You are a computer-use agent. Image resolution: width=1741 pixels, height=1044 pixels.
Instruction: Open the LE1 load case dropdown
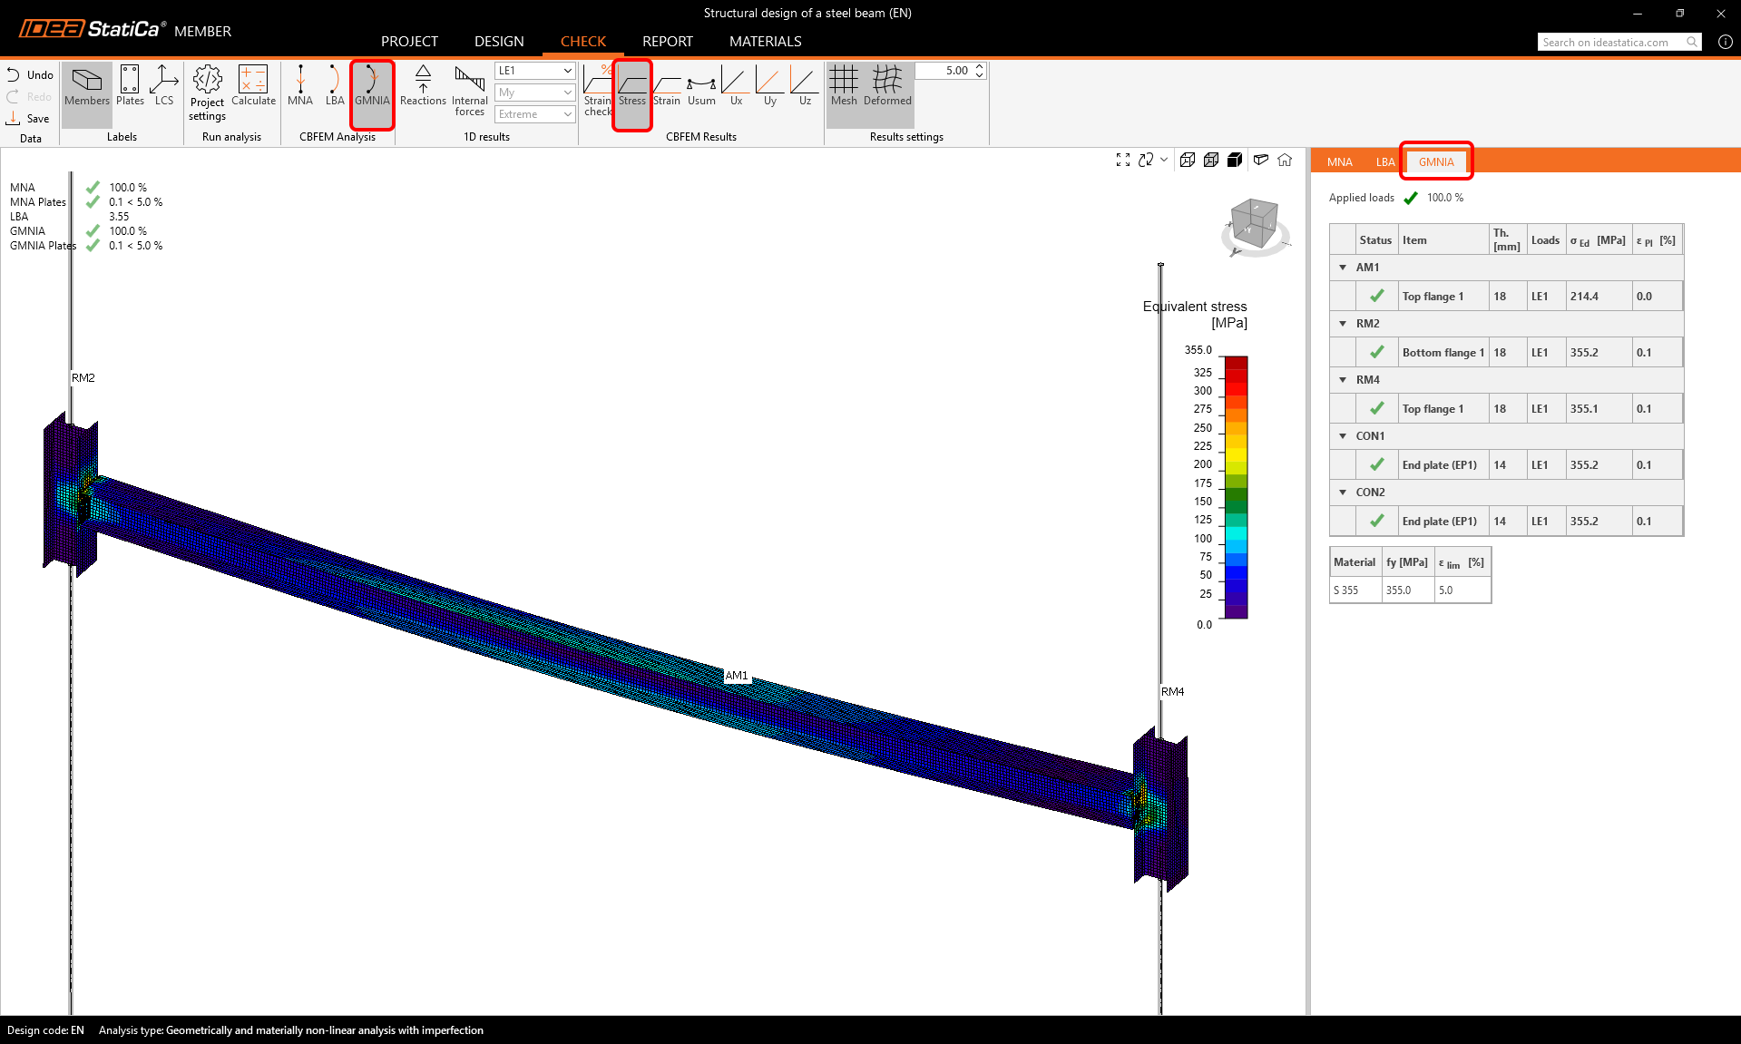pos(535,71)
